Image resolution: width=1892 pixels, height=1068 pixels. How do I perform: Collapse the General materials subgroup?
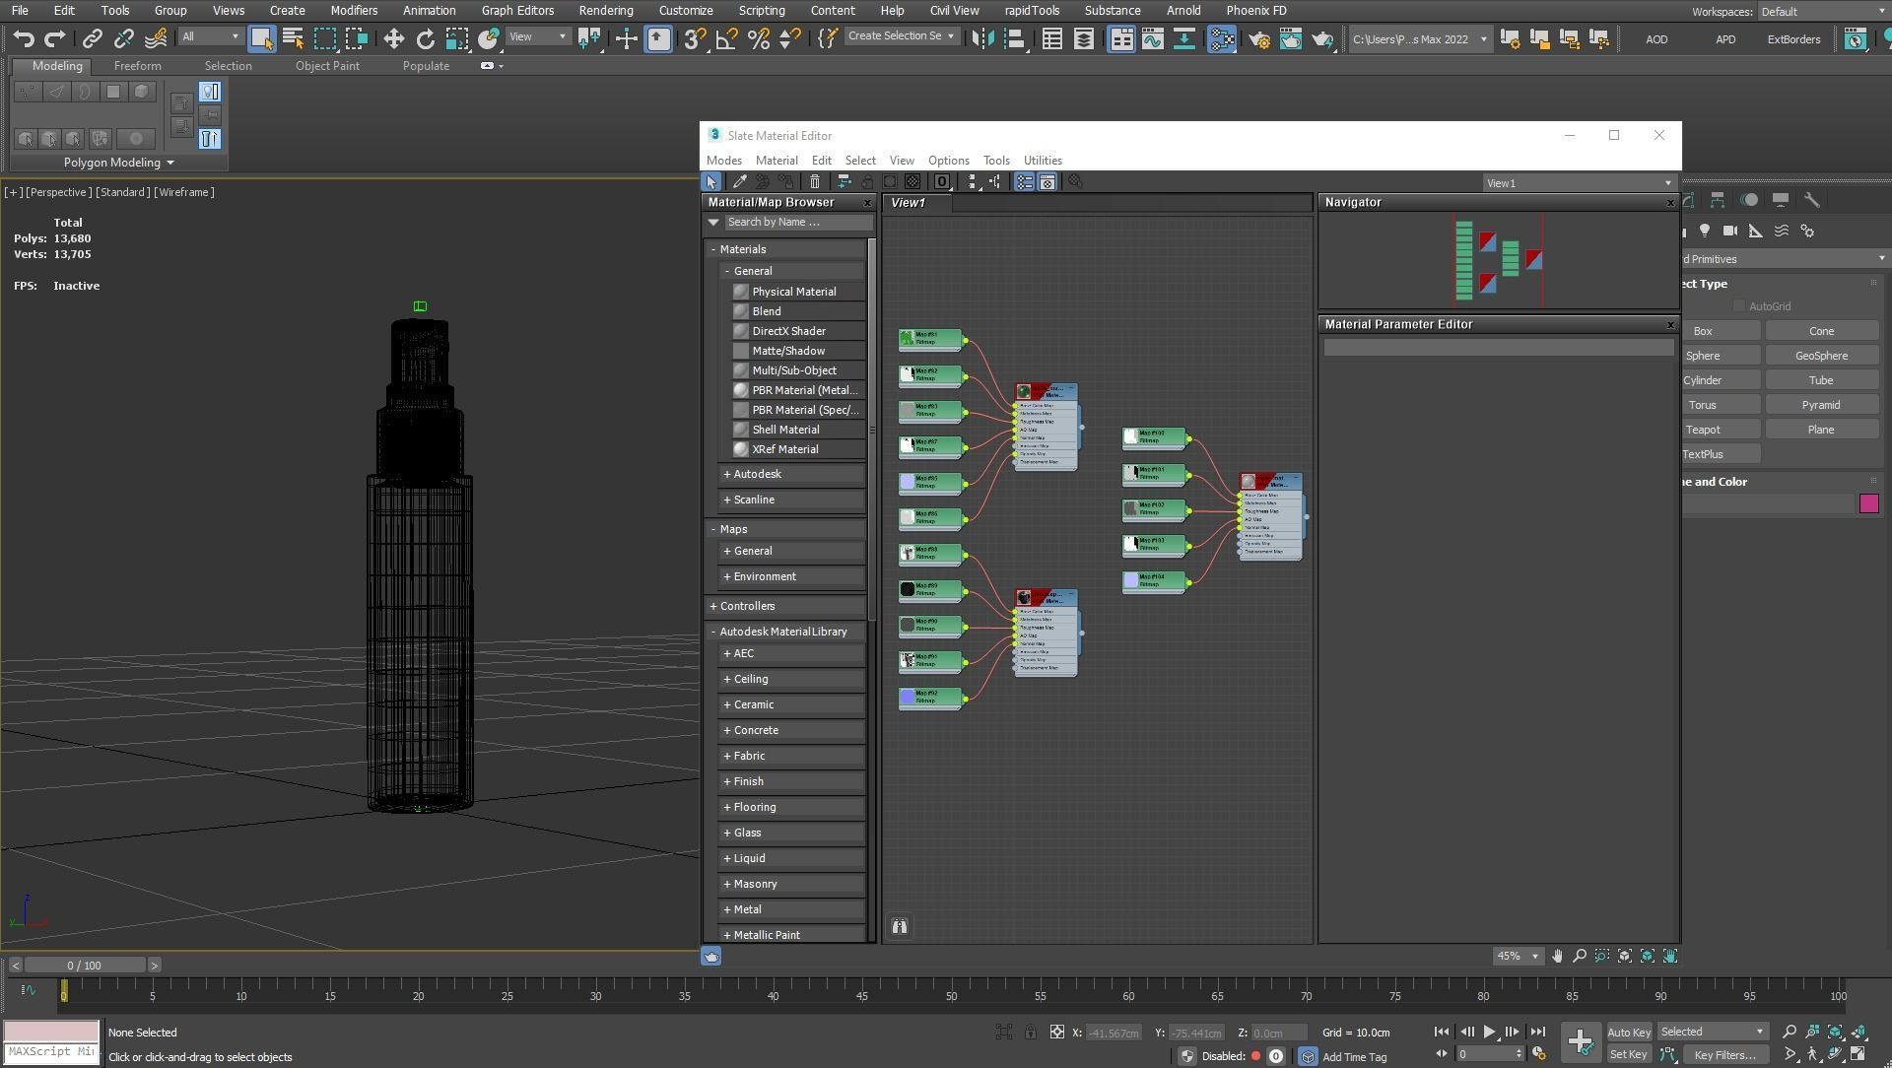(x=727, y=271)
